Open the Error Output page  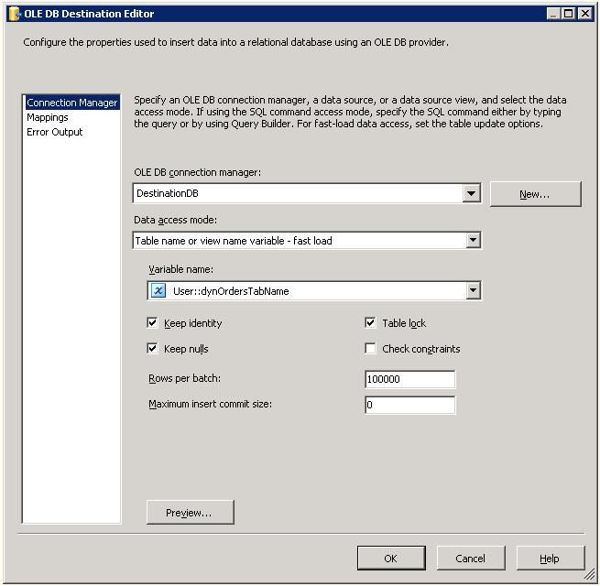pyautogui.click(x=55, y=132)
